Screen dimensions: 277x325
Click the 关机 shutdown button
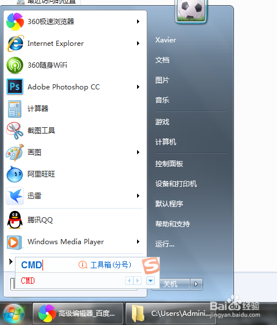point(170,284)
